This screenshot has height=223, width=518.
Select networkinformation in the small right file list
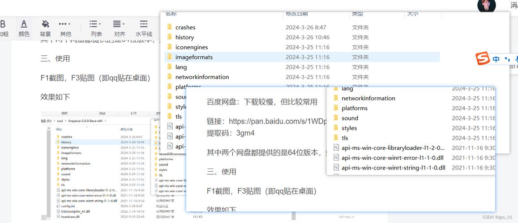368,98
